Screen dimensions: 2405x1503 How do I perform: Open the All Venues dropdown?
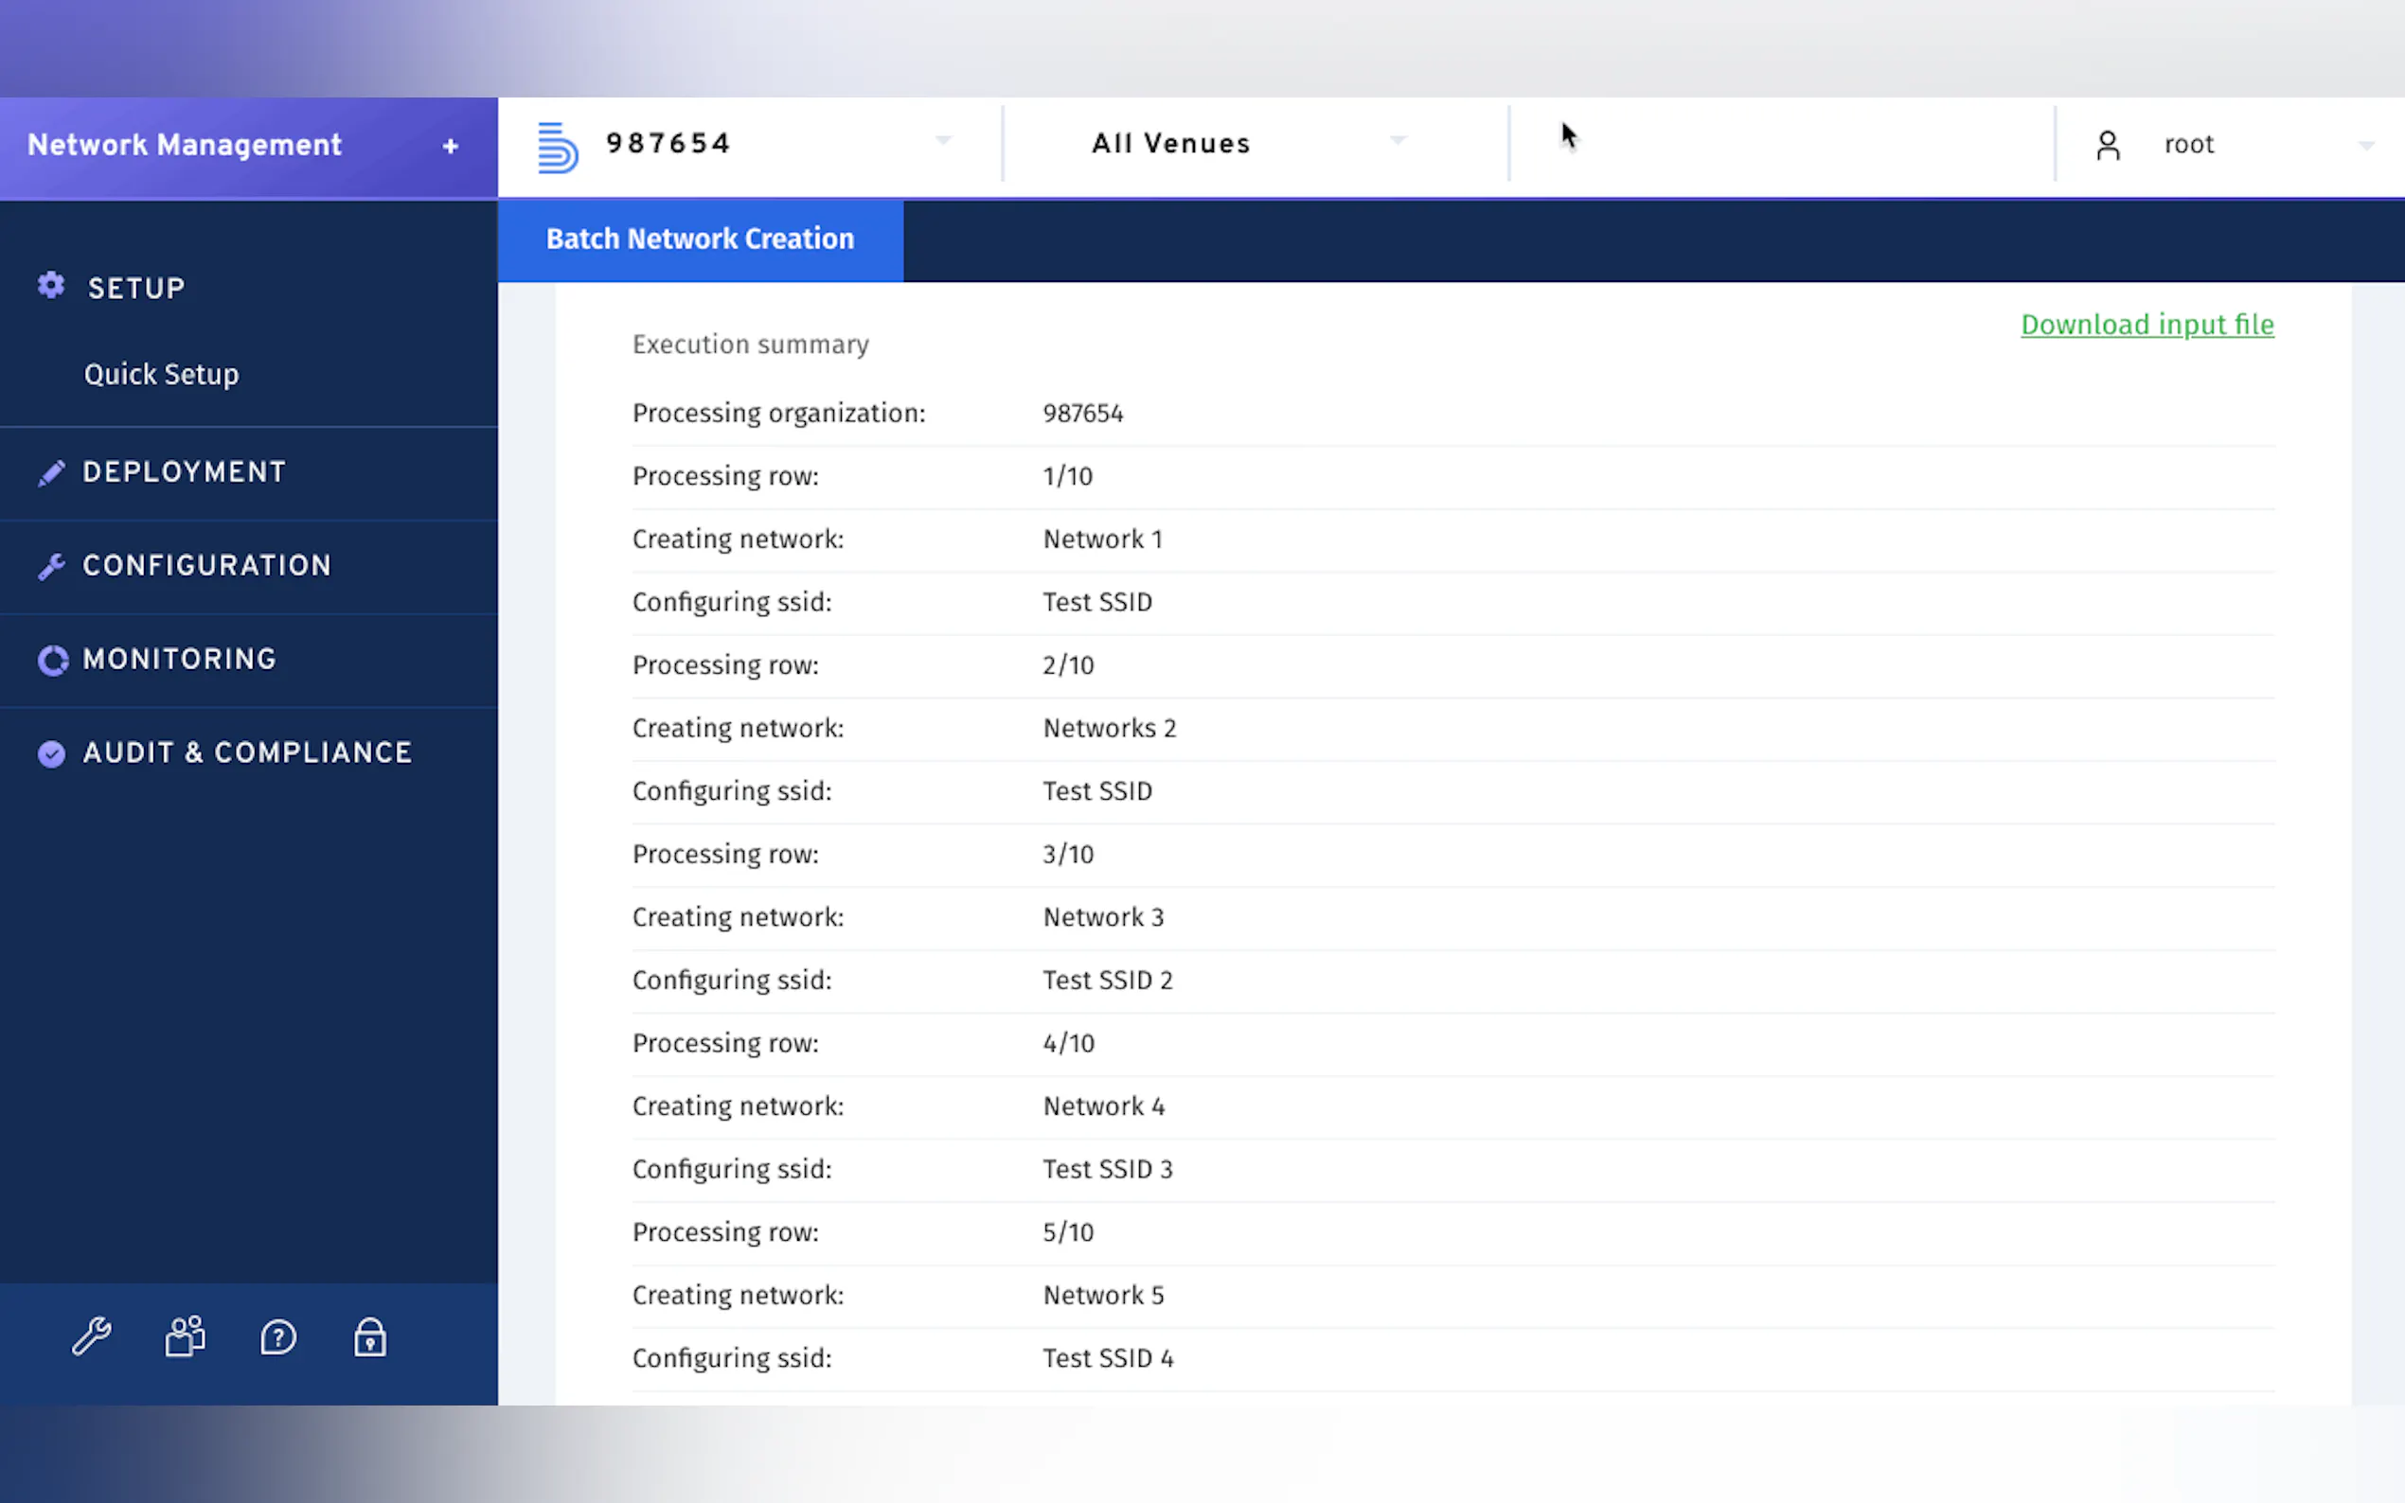(1398, 141)
